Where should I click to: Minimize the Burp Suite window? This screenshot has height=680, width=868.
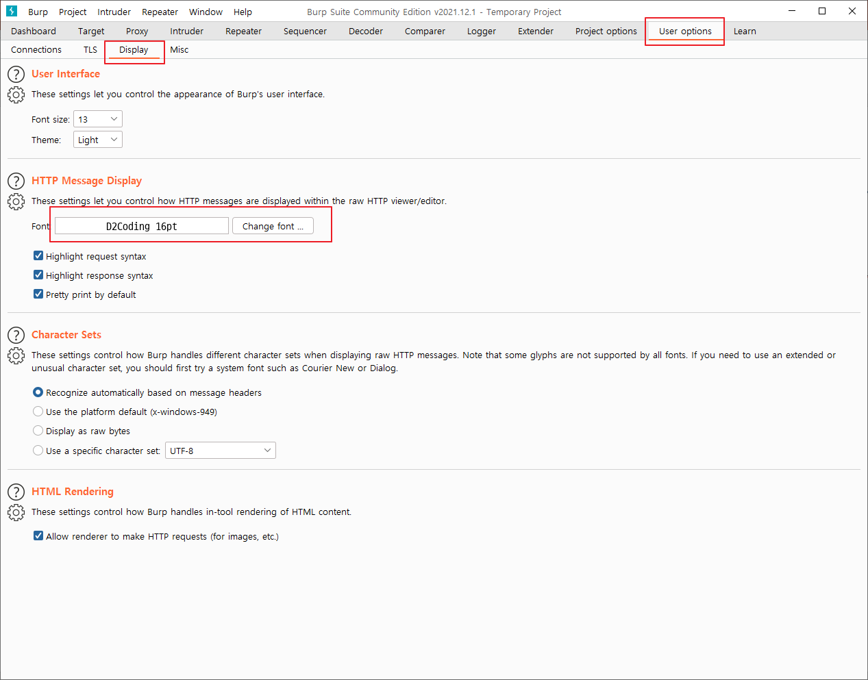792,11
